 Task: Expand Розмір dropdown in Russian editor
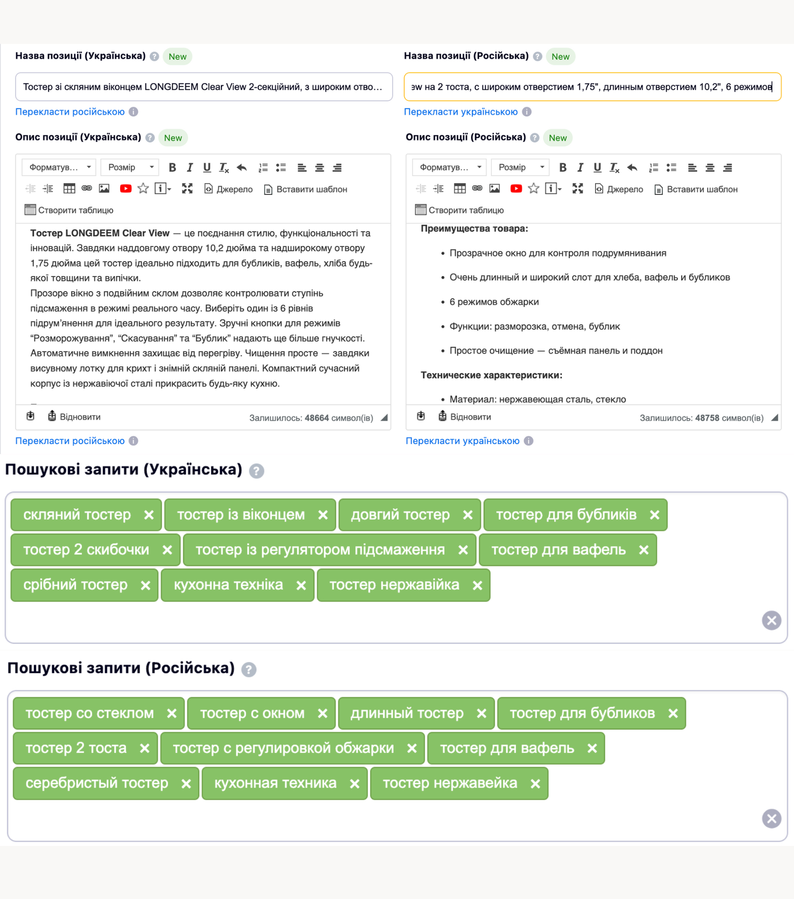pyautogui.click(x=520, y=168)
